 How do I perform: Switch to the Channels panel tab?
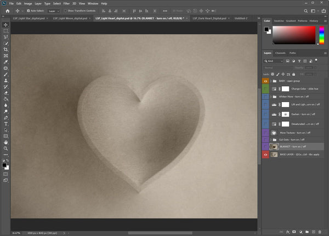(x=280, y=53)
